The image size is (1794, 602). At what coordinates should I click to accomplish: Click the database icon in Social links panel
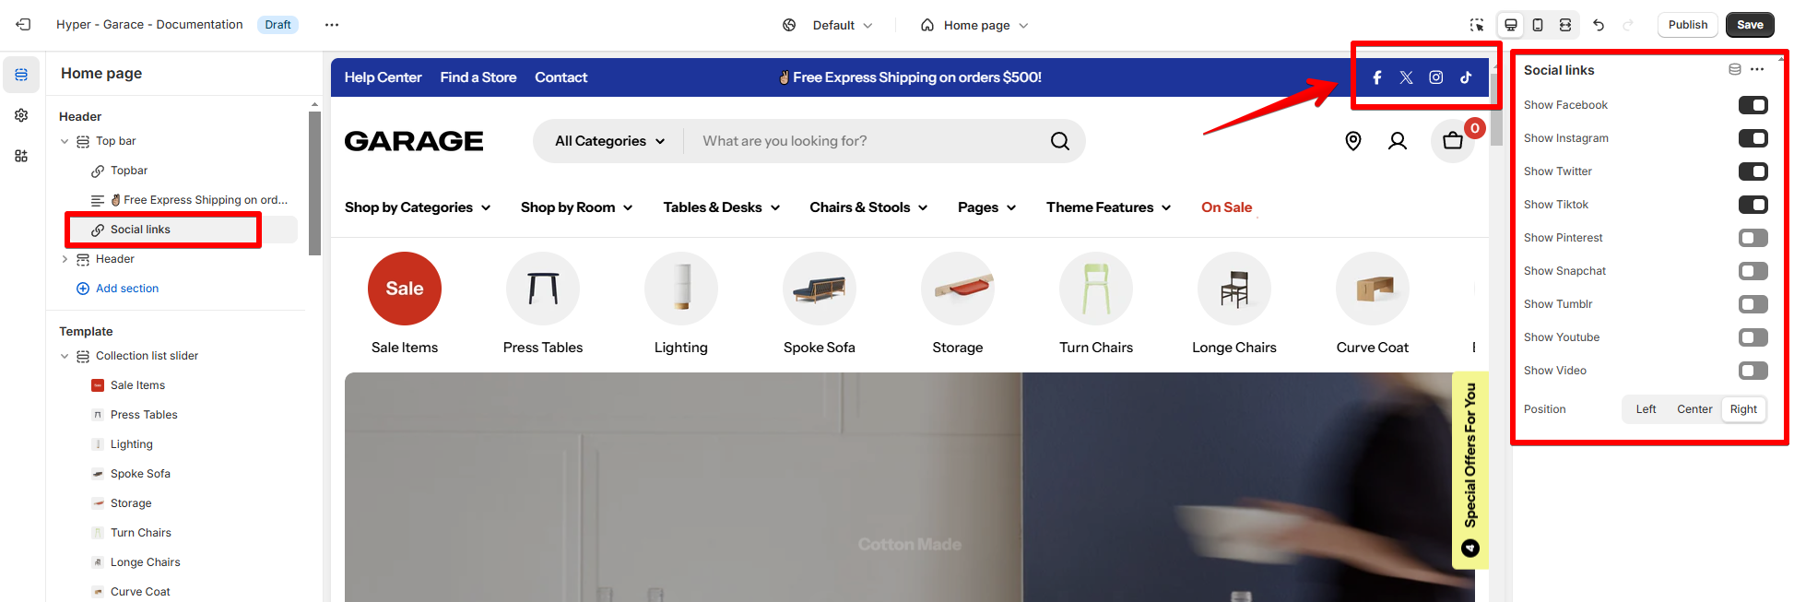click(x=1735, y=69)
